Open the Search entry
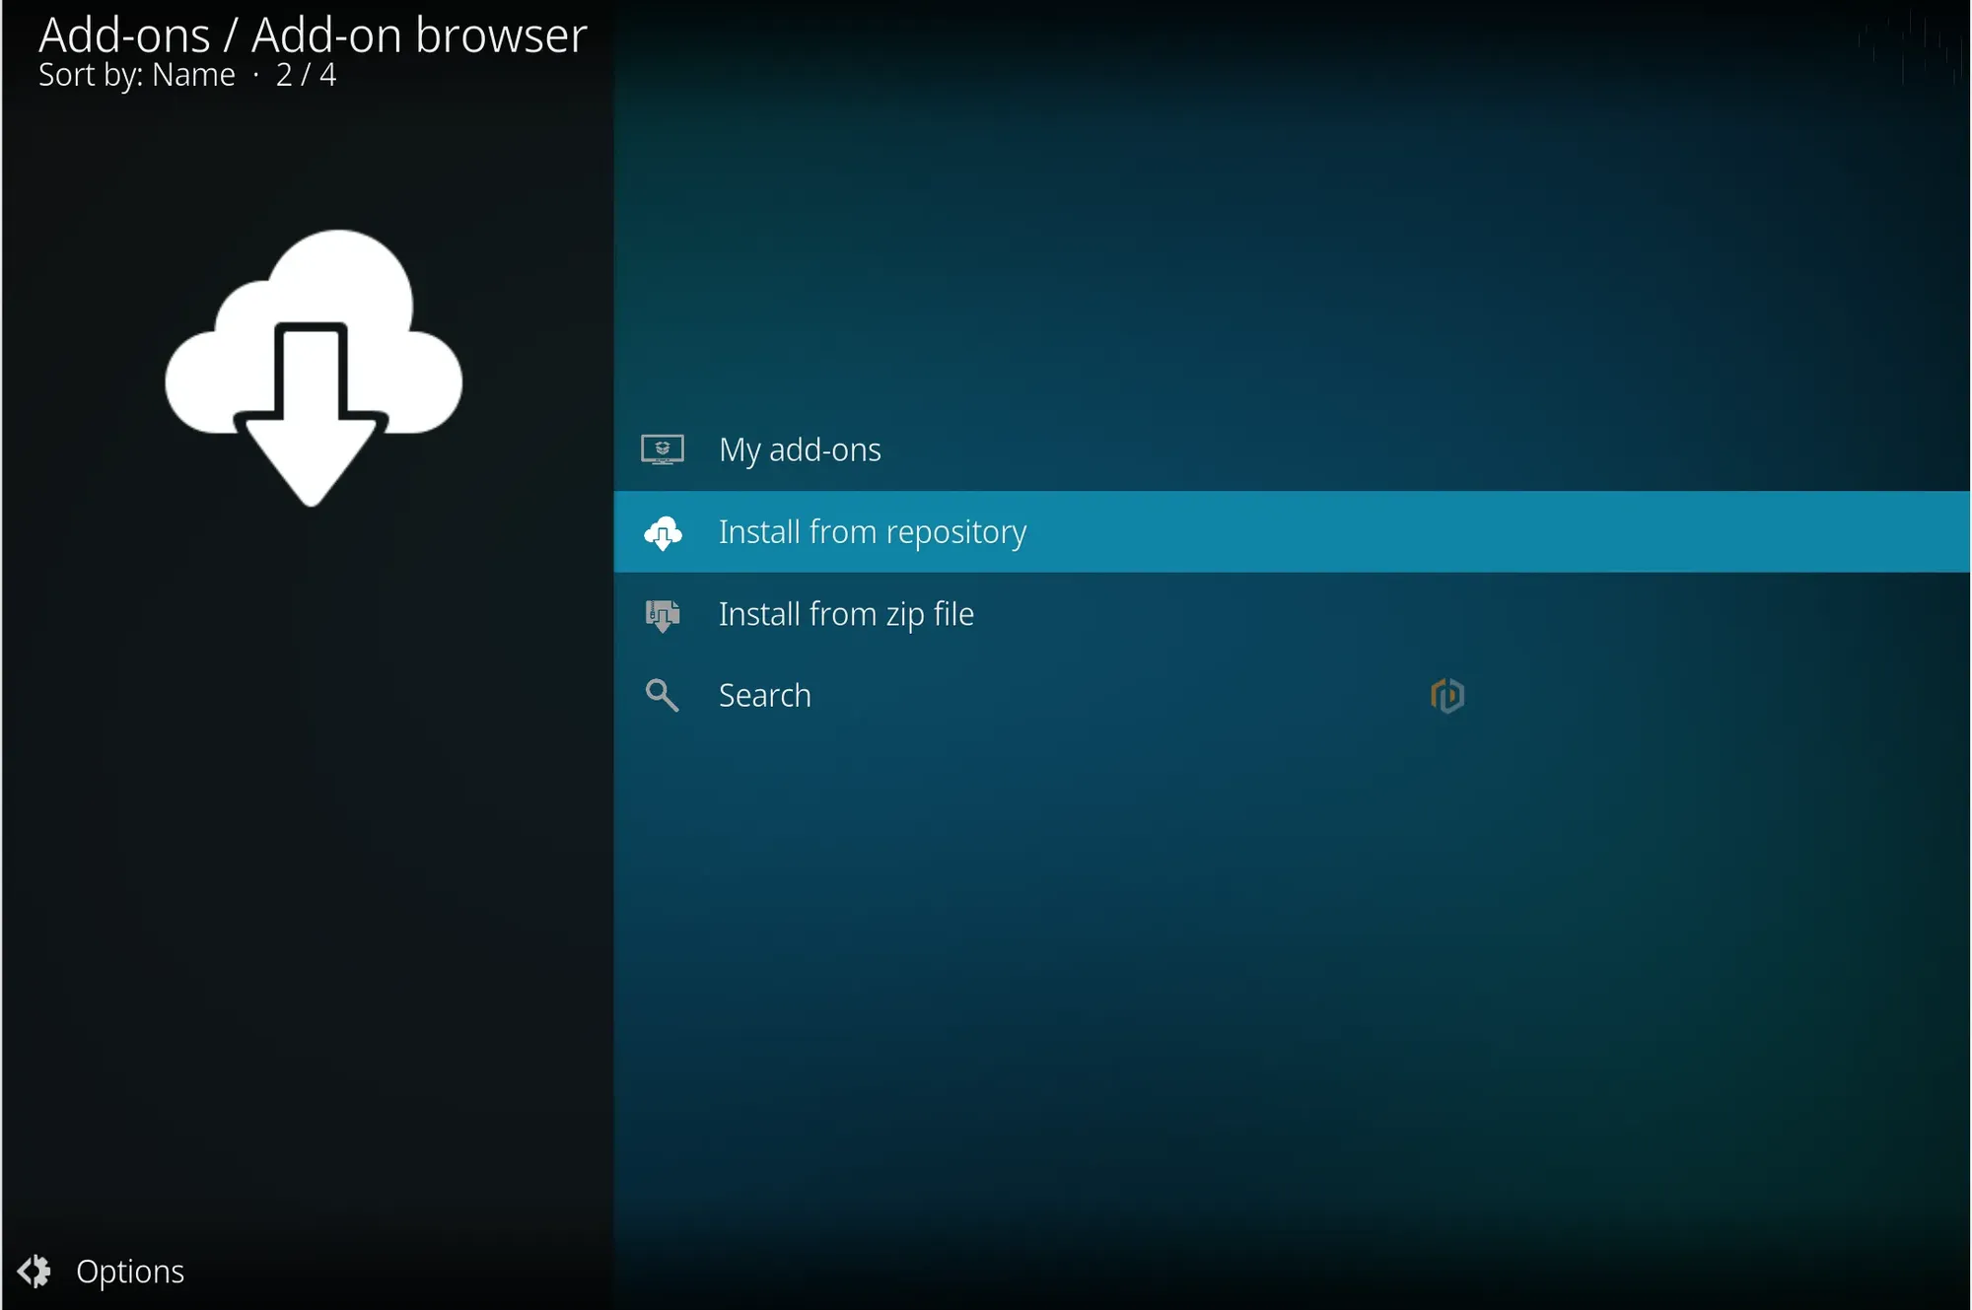 pos(1292,696)
